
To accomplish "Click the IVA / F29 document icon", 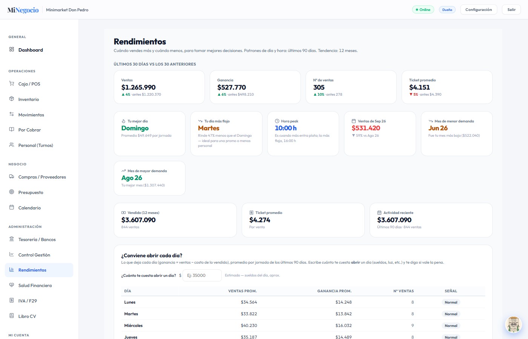I will [12, 300].
